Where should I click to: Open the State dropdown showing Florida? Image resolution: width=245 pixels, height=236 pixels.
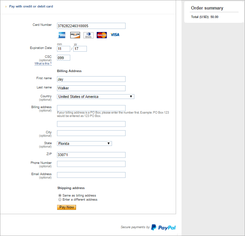point(84,144)
